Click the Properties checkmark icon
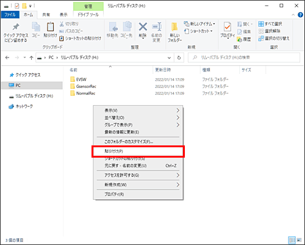 (228, 27)
